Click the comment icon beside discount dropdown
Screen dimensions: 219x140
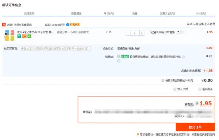(183, 32)
